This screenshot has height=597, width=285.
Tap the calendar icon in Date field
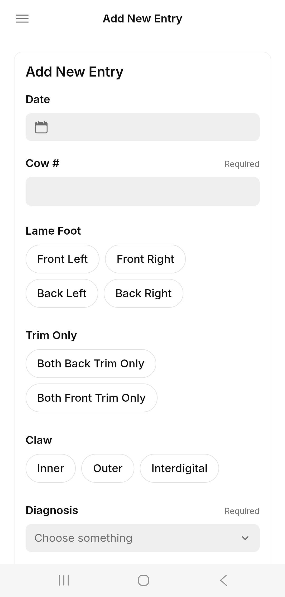tap(41, 127)
